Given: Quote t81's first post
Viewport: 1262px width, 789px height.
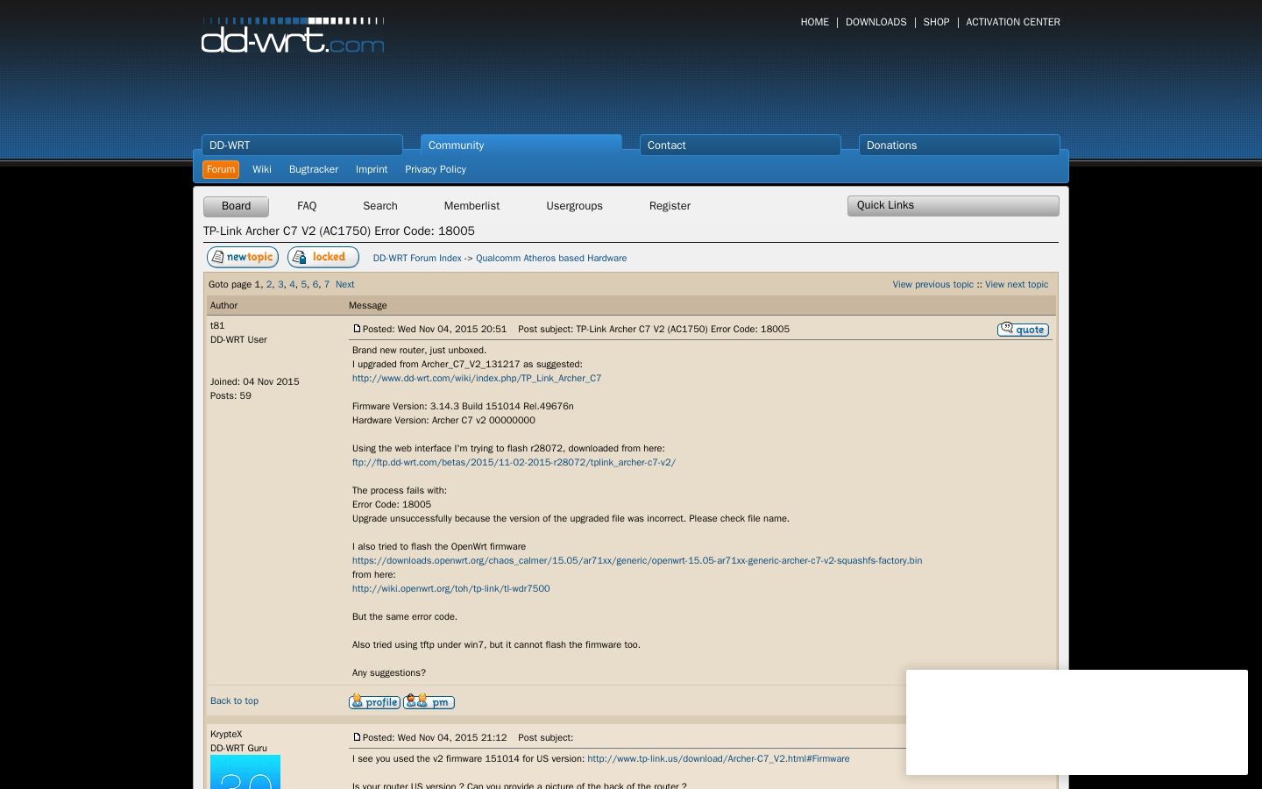Looking at the screenshot, I should click(1023, 329).
